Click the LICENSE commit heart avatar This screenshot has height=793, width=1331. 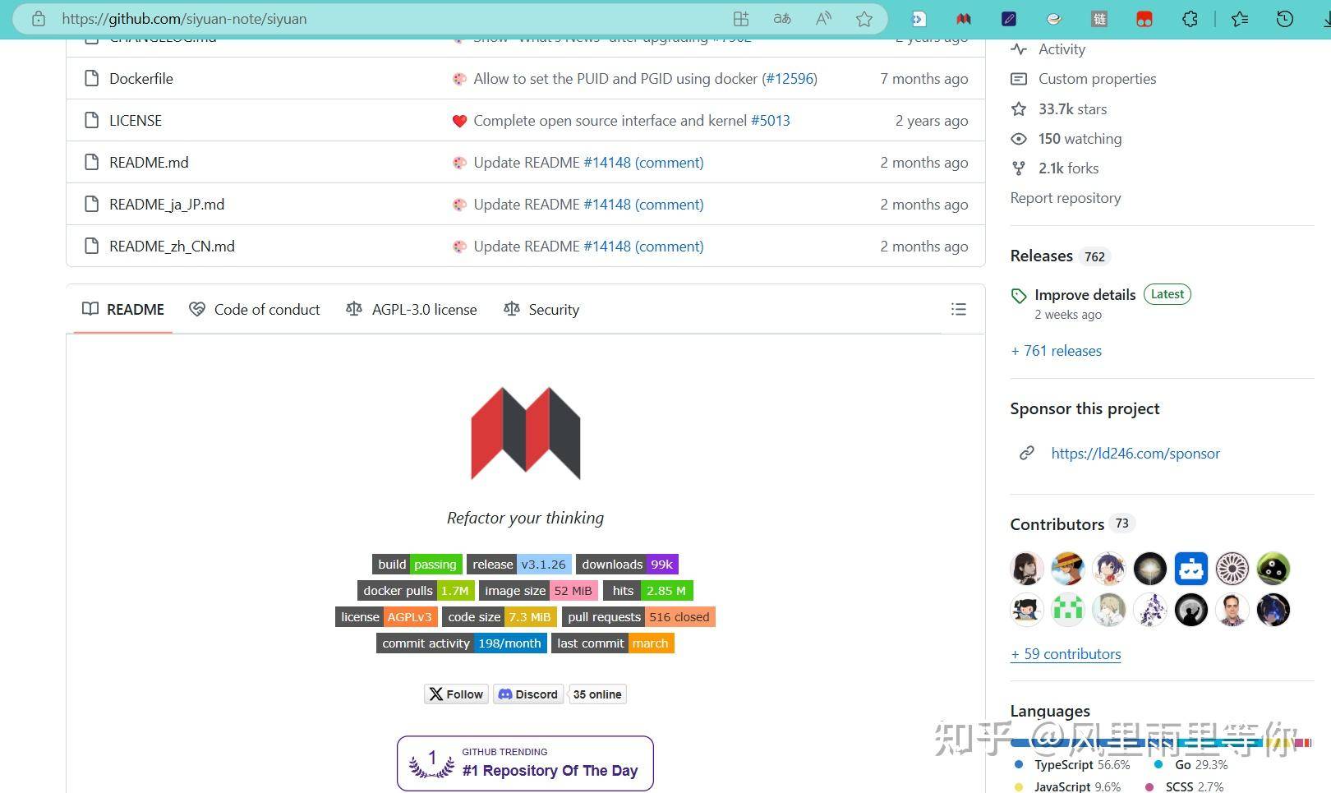459,121
